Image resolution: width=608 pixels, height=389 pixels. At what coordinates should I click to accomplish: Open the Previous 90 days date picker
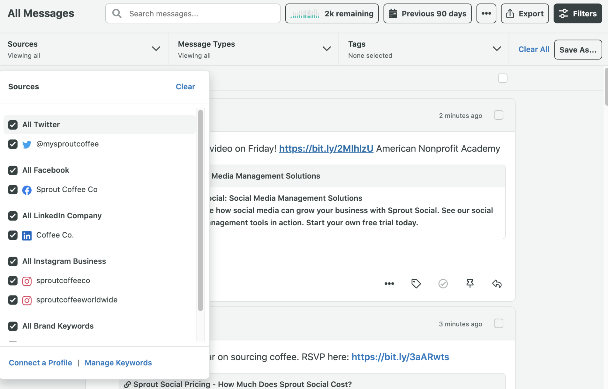tap(427, 13)
